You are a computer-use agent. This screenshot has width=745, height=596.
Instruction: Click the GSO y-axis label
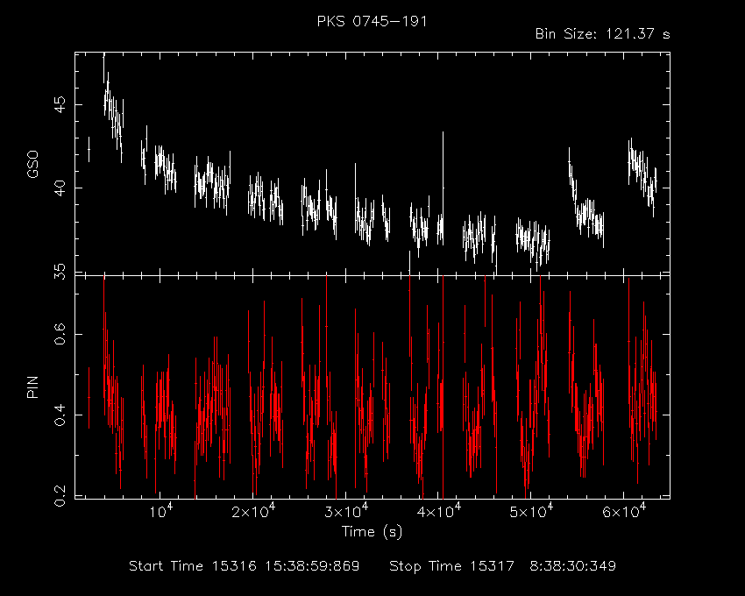(x=32, y=165)
